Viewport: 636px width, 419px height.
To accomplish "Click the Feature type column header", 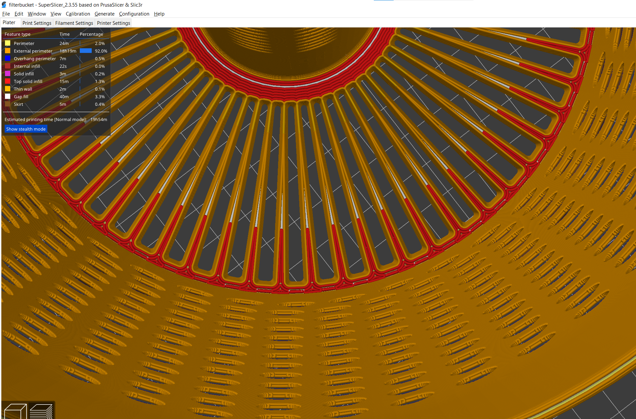I will (18, 34).
